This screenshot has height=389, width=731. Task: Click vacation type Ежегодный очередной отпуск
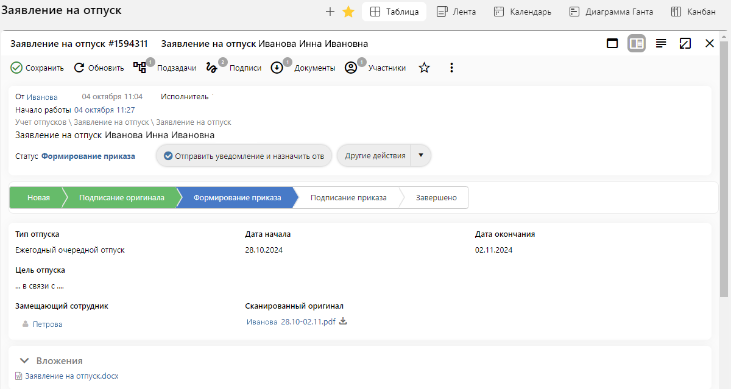click(70, 250)
